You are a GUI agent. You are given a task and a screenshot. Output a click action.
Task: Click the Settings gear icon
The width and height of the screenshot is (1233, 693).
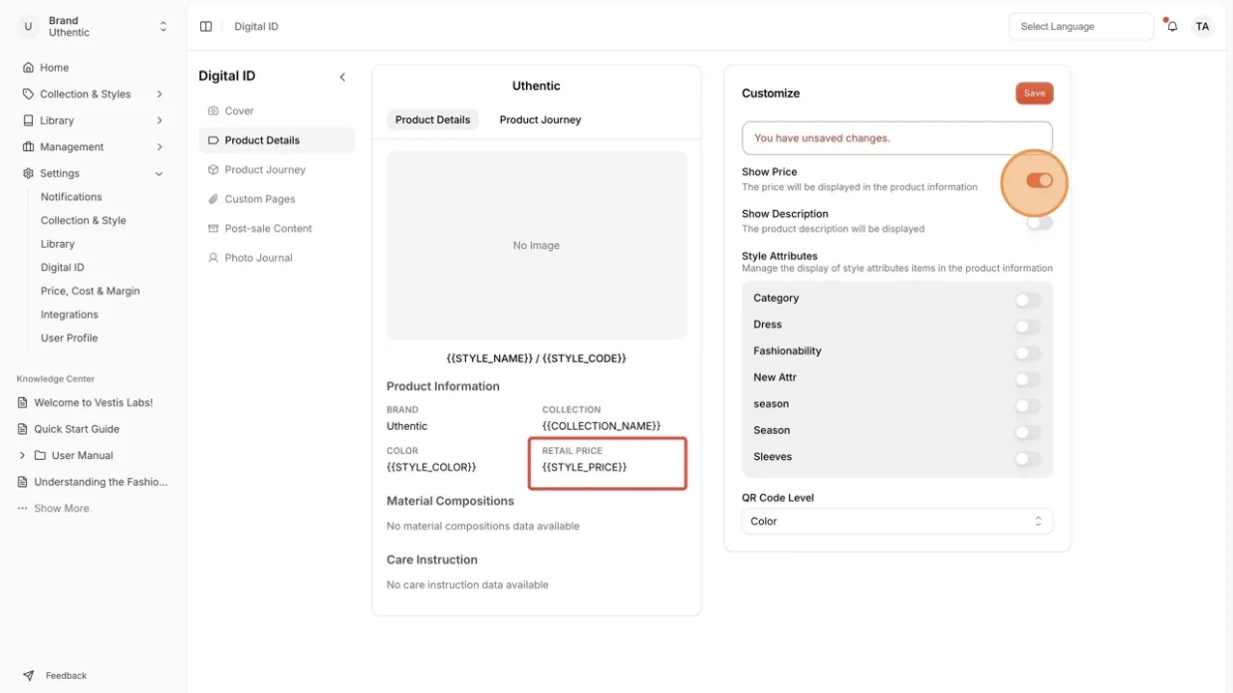28,173
